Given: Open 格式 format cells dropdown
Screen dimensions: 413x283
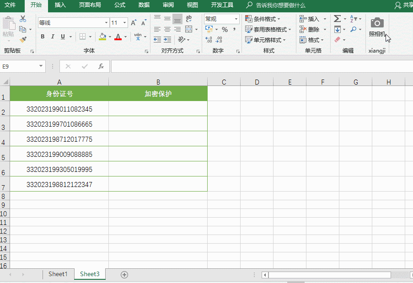Looking at the screenshot, I should (311, 40).
